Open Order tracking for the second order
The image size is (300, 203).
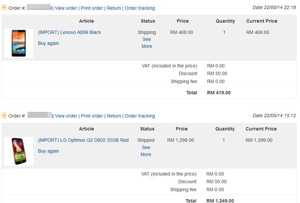139,116
